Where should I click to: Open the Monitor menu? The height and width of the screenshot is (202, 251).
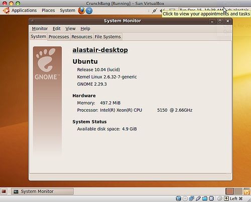(x=40, y=29)
